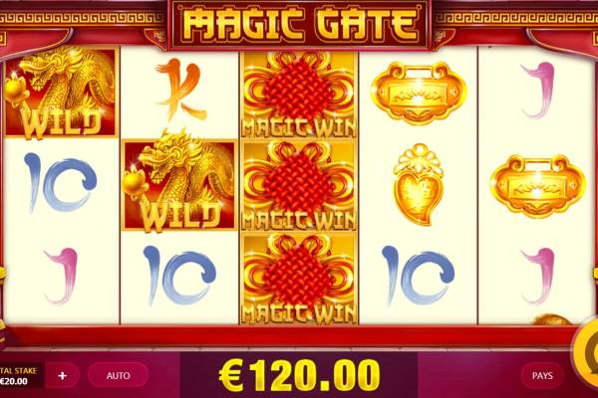
Task: Click the gold lock symbol on fourth reel
Action: click(419, 93)
